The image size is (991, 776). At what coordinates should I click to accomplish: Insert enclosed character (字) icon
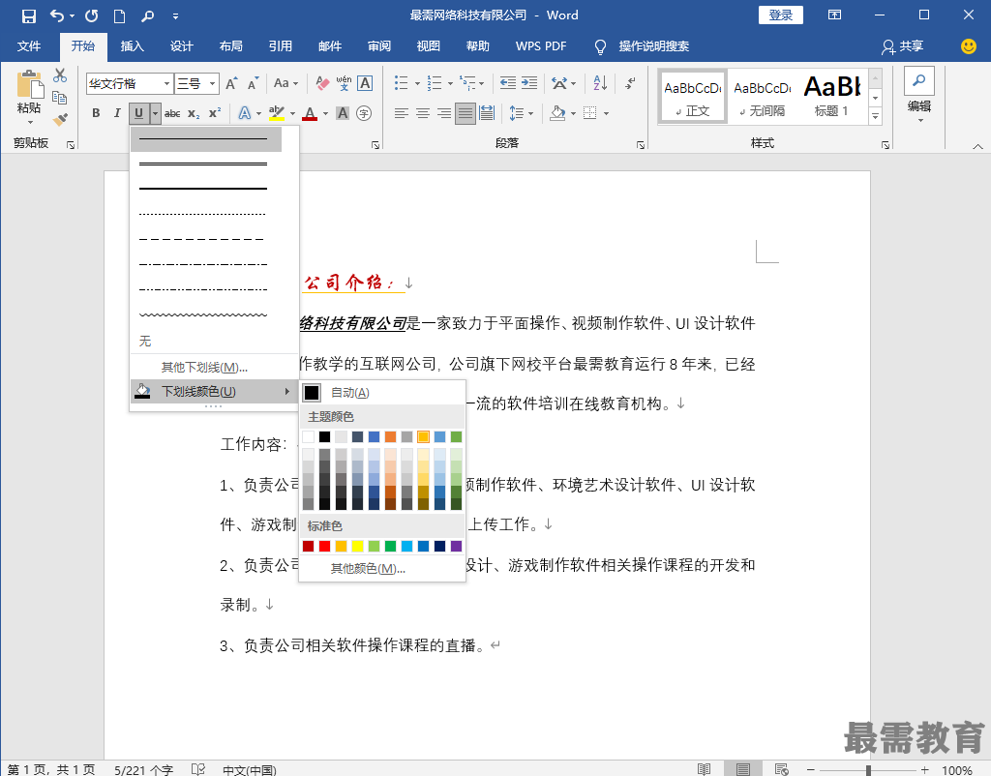[x=364, y=113]
